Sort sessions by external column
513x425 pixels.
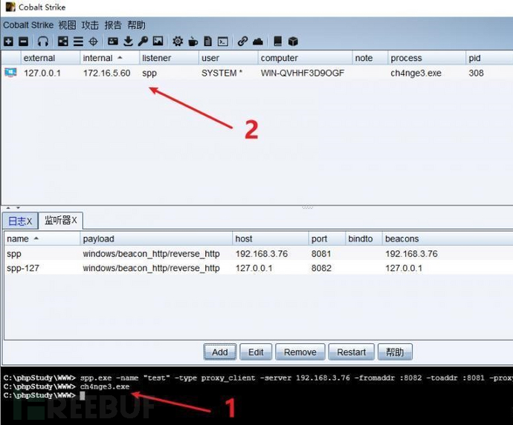coord(51,58)
